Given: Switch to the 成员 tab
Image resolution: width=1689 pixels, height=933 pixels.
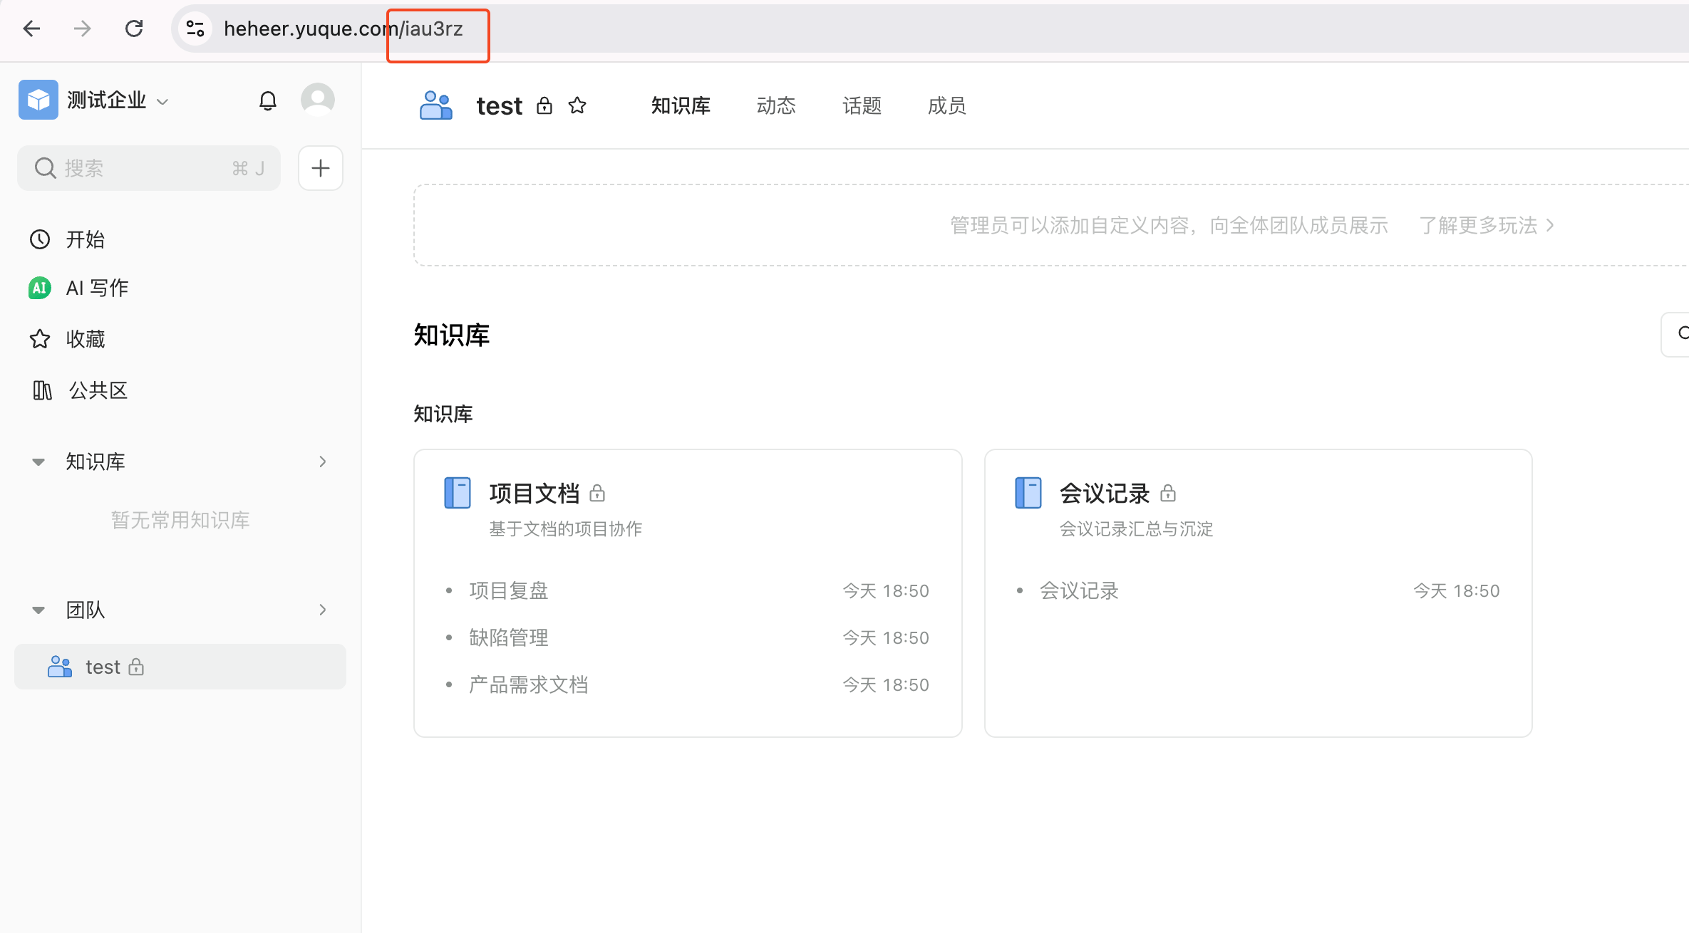Looking at the screenshot, I should tap(946, 106).
